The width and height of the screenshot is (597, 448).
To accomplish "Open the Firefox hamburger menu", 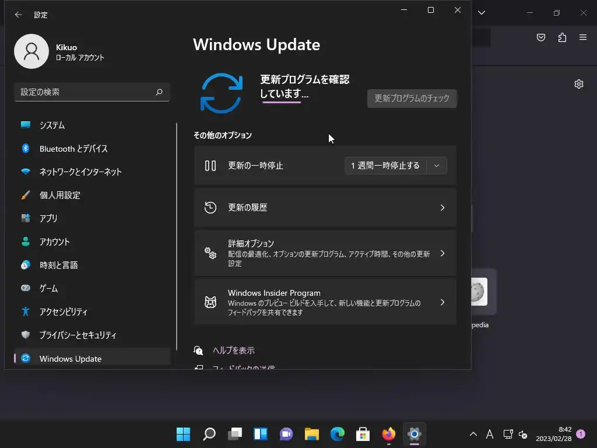I will click(x=583, y=37).
